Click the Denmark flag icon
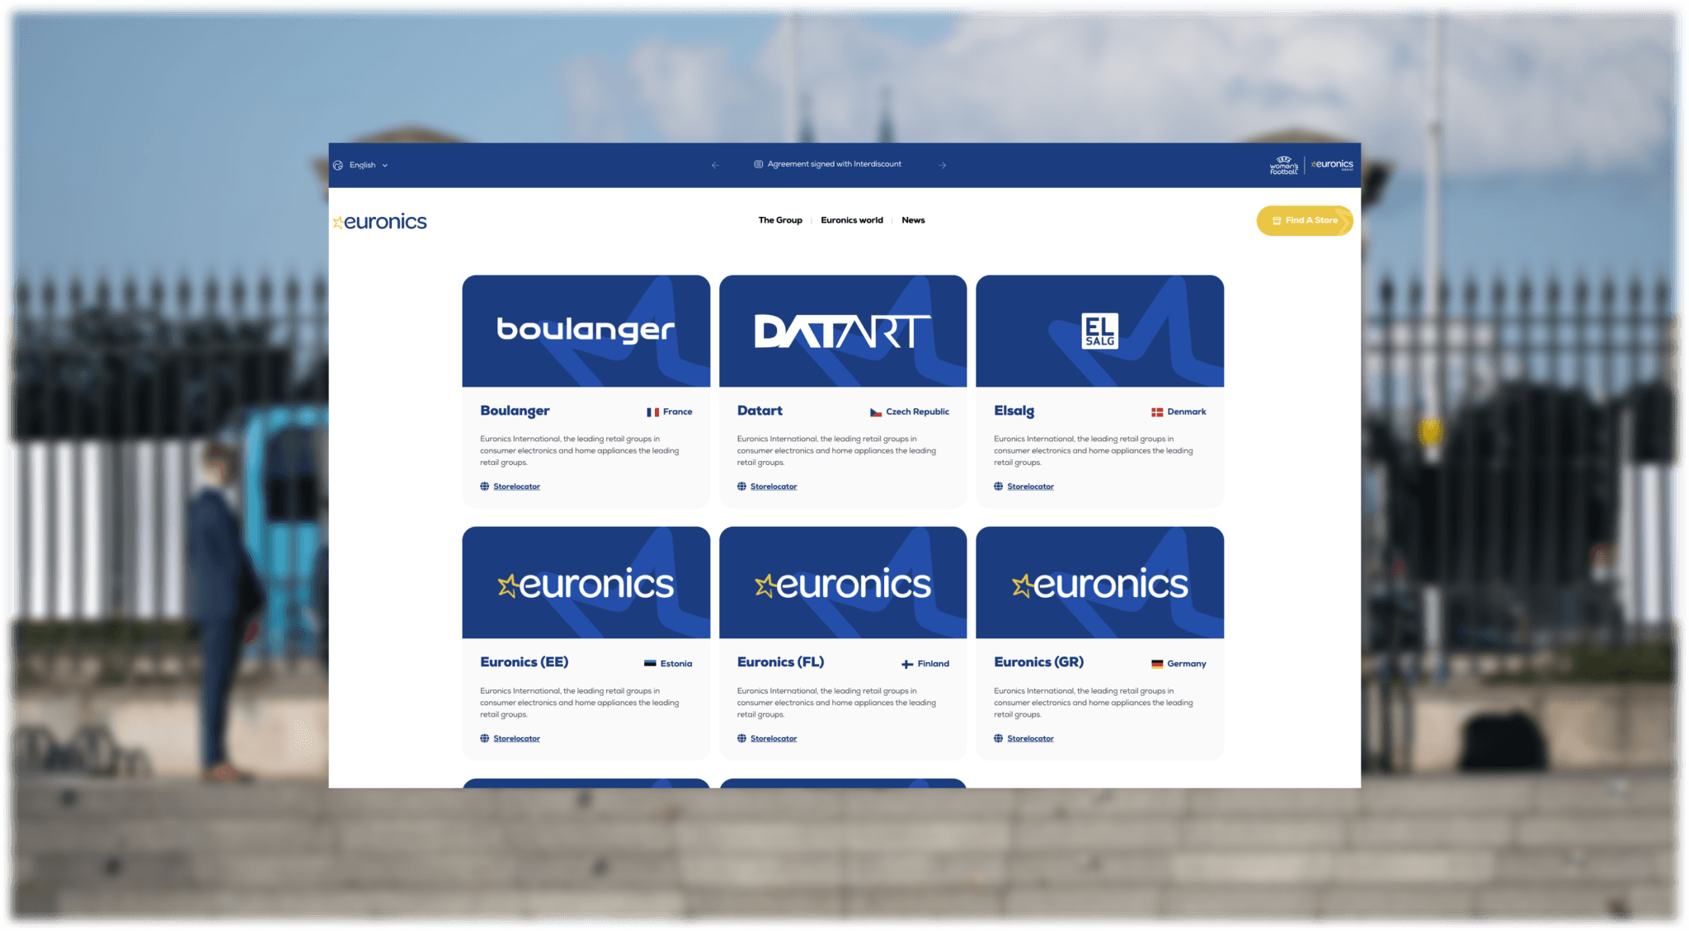 pyautogui.click(x=1157, y=412)
